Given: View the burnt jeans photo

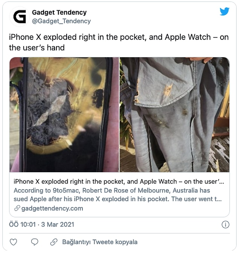Looking at the screenshot, I should (x=175, y=115).
